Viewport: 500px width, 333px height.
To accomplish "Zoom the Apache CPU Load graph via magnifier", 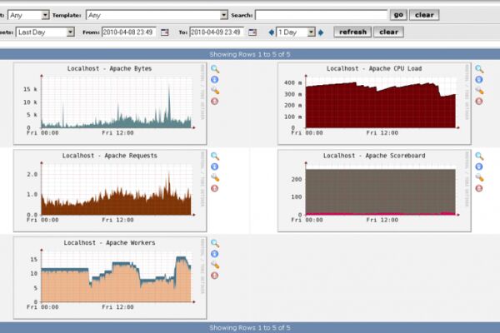I will [x=479, y=69].
